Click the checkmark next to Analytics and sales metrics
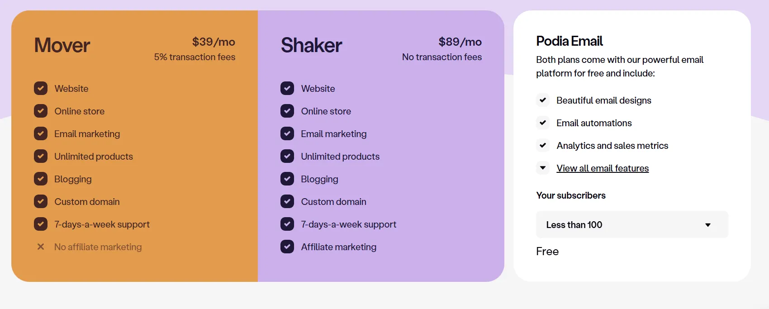Viewport: 769px width, 309px height. click(x=543, y=145)
